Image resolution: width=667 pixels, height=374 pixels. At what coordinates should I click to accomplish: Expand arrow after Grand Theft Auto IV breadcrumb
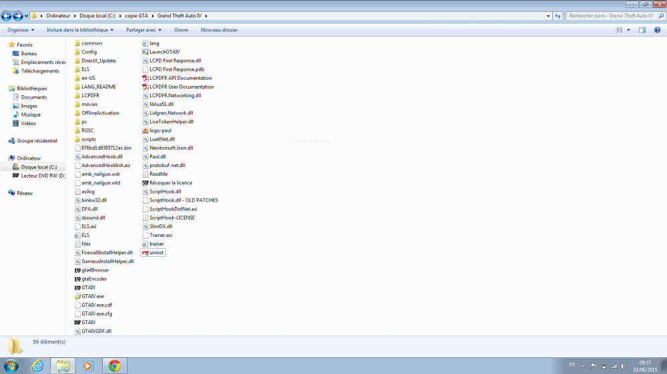206,16
